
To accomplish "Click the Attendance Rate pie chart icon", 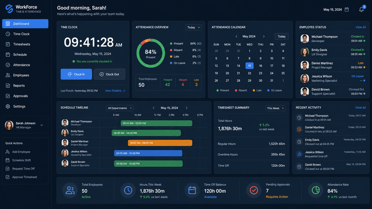I will coord(316,190).
